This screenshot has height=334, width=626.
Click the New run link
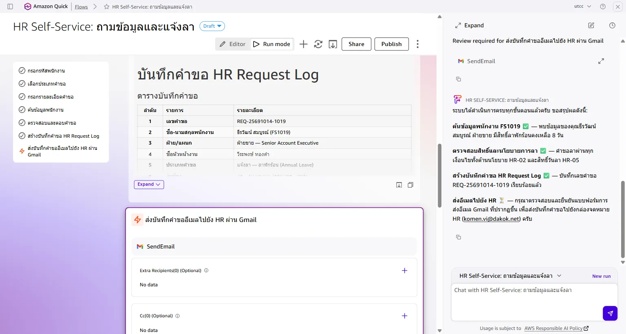601,276
